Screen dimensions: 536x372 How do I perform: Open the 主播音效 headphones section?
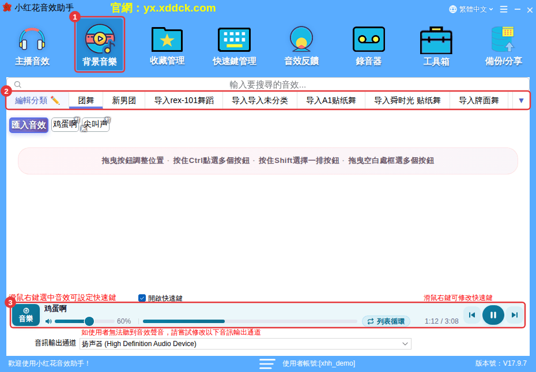(32, 46)
